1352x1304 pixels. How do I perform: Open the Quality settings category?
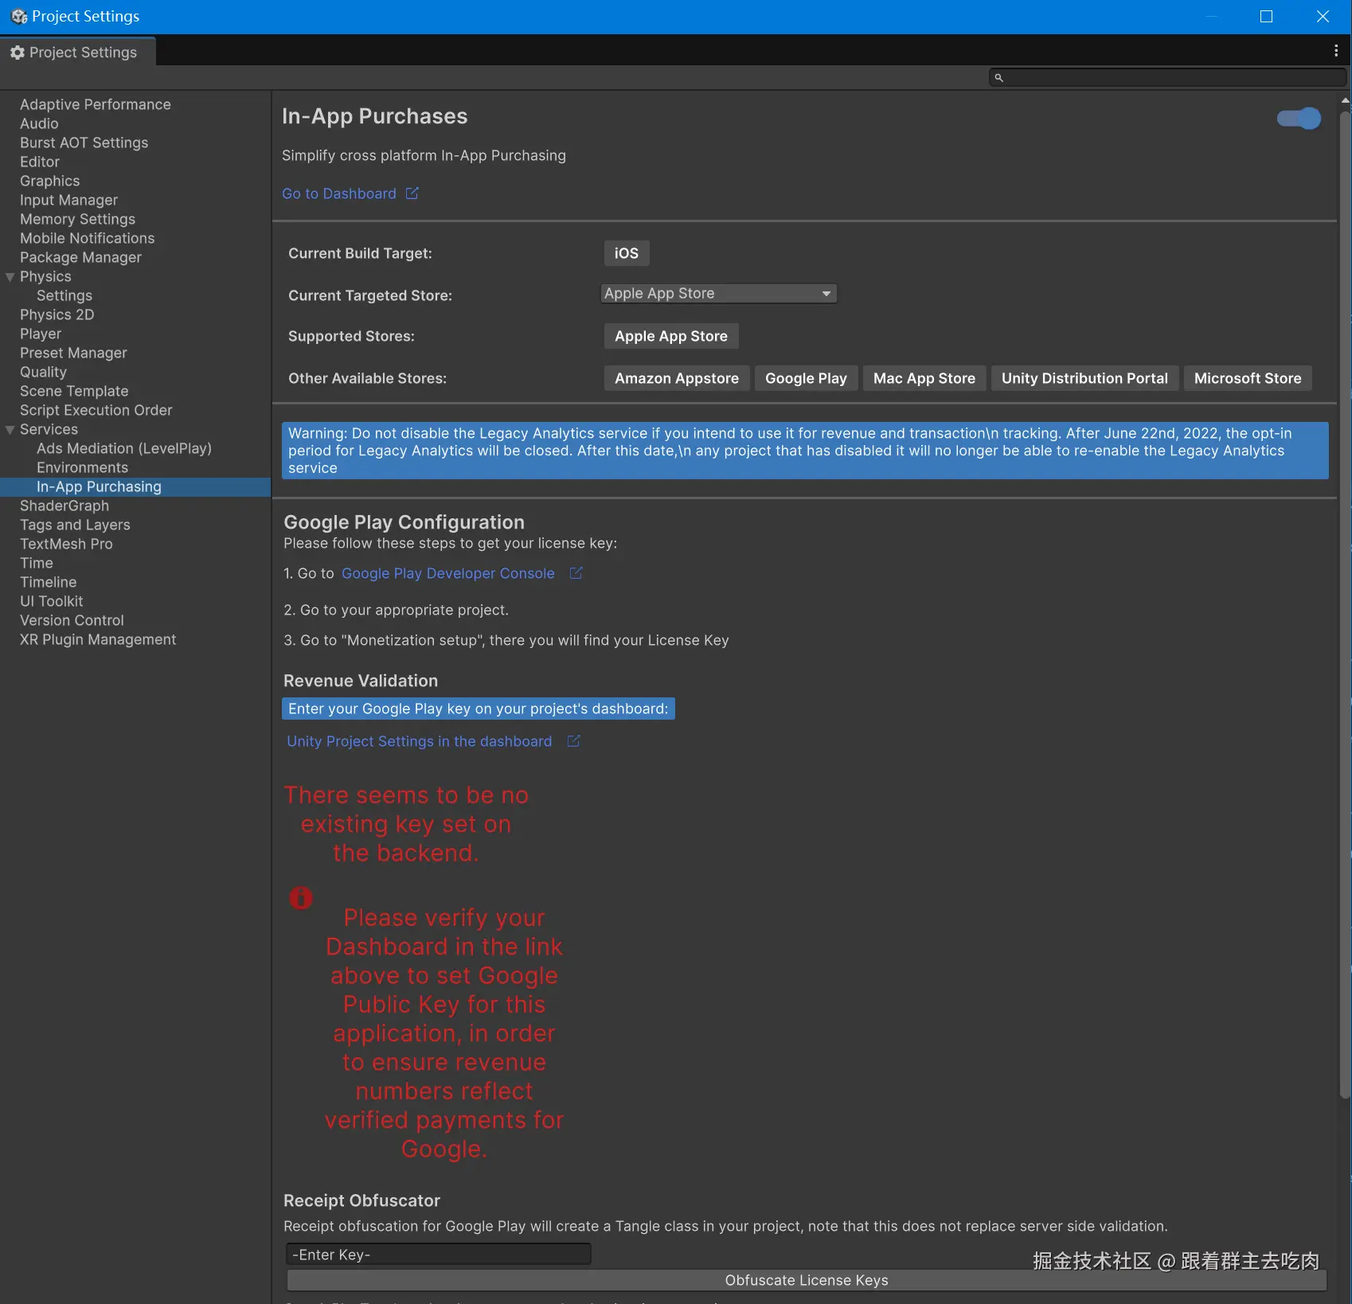(x=44, y=372)
